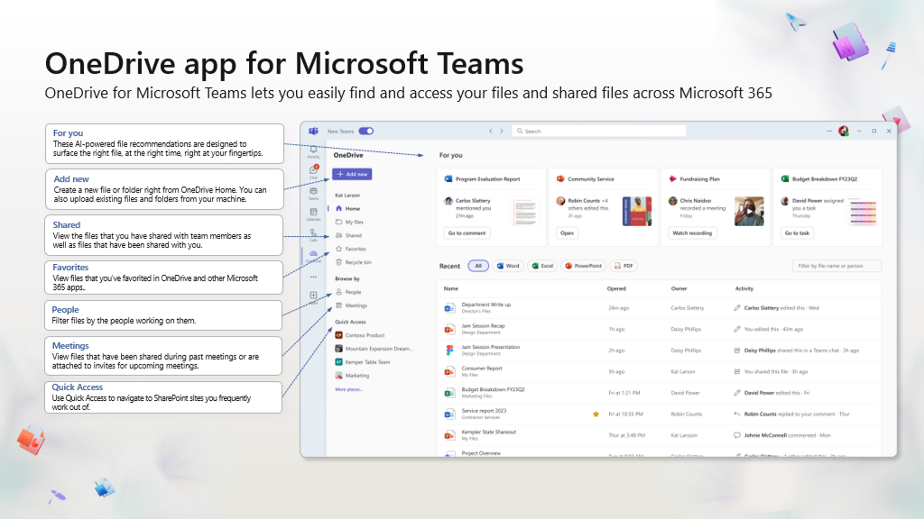This screenshot has height=519, width=924.
Task: Click Watch recording on Fundraising Plan
Action: pyautogui.click(x=692, y=233)
